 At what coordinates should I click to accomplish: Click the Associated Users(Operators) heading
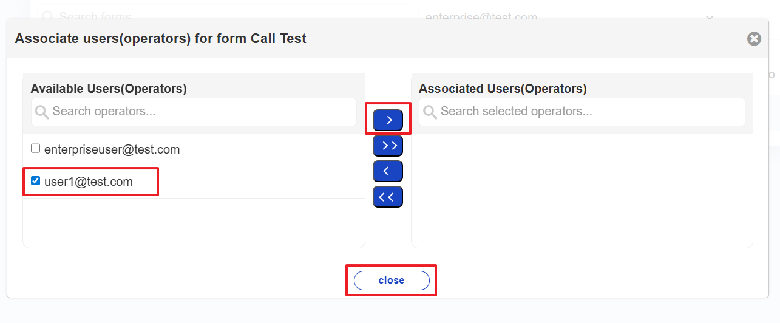pos(503,89)
